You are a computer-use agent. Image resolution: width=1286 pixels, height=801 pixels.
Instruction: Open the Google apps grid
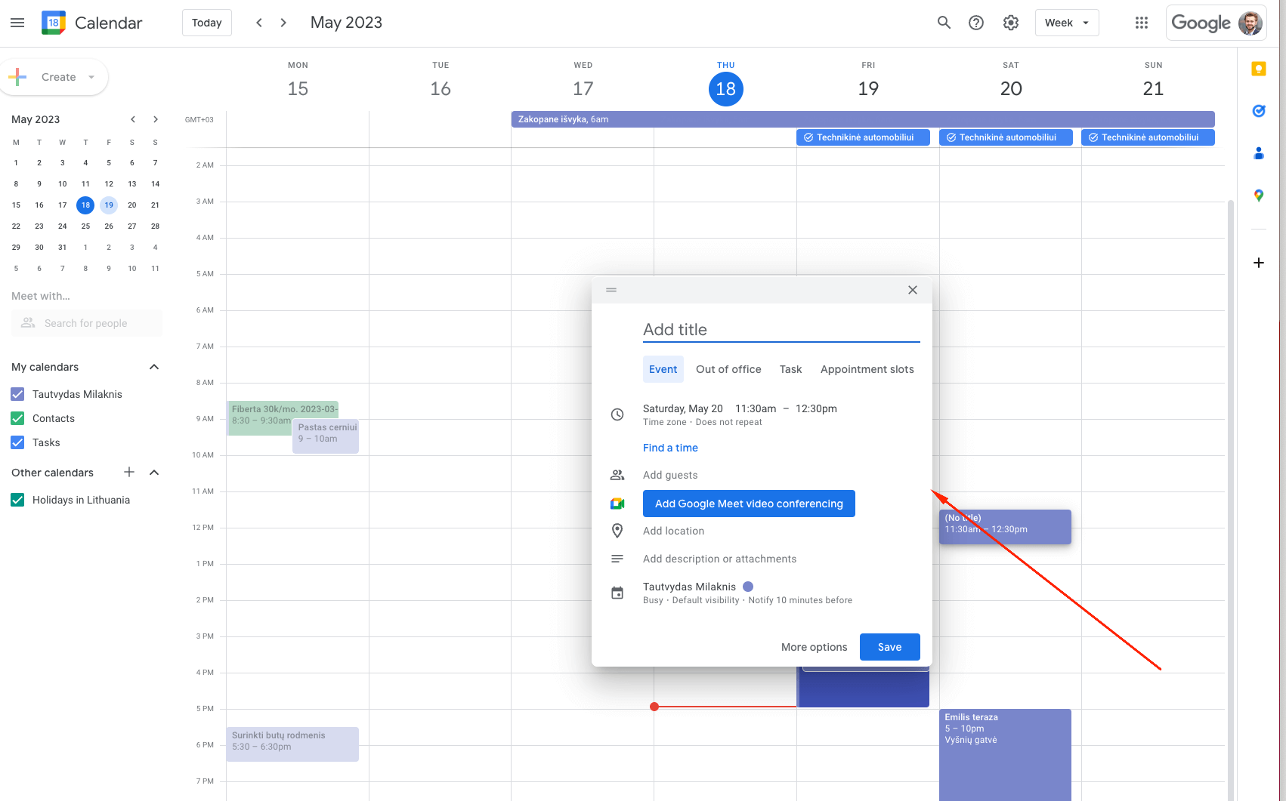(1142, 23)
